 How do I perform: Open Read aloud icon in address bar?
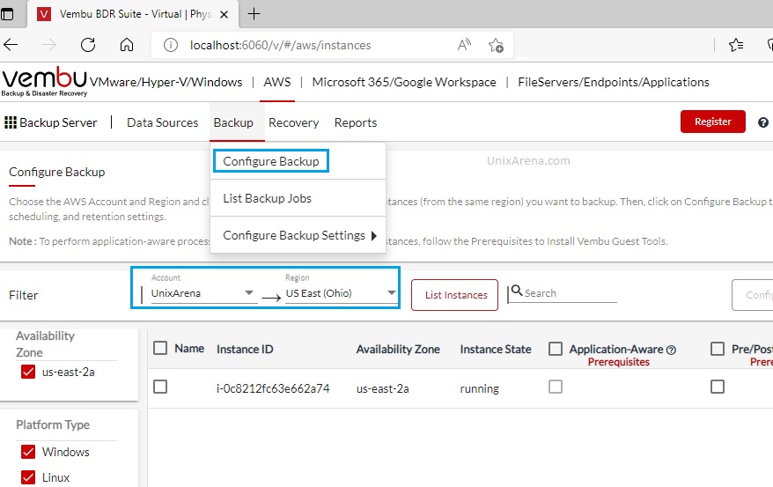pos(464,45)
